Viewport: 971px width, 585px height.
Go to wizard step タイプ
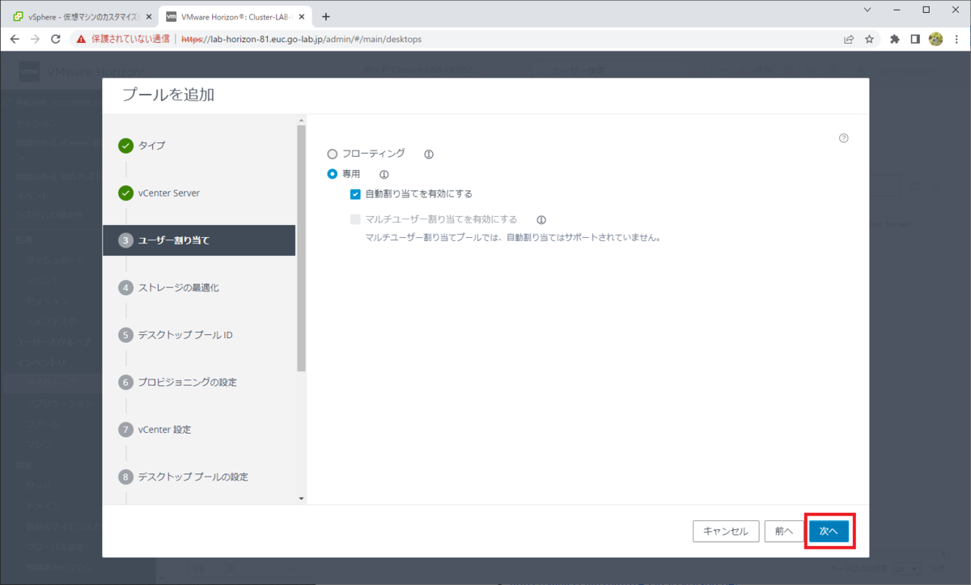click(152, 146)
